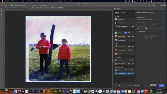The image size is (167, 94).
Task: Select the Hintergrund filter row
Action: click(124, 33)
